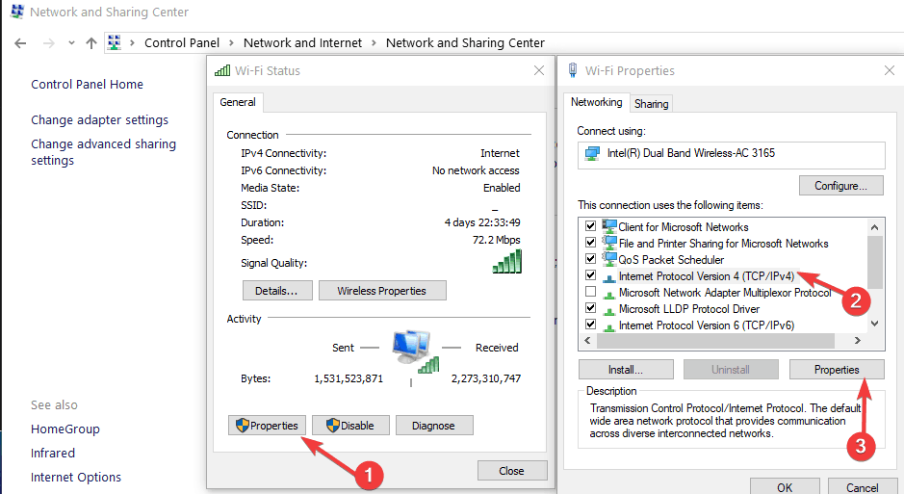
Task: Go up one level with up arrow
Action: pos(91,43)
